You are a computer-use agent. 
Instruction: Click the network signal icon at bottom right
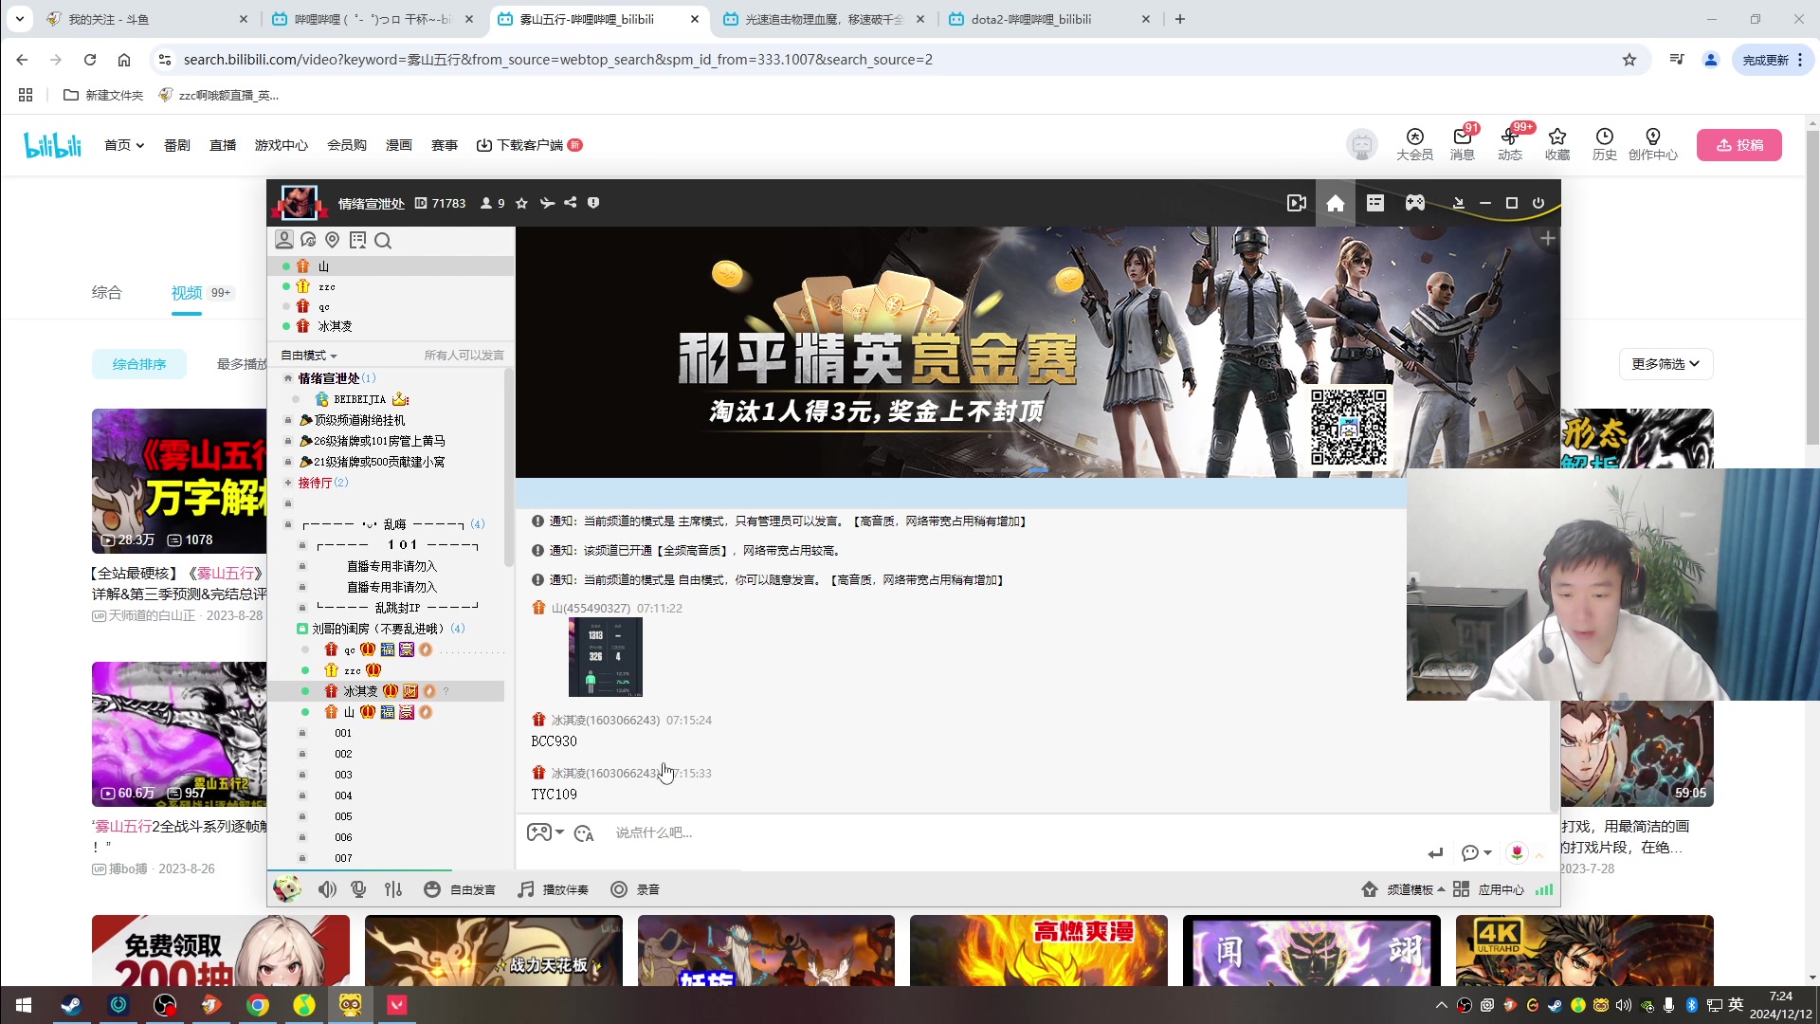click(1543, 889)
